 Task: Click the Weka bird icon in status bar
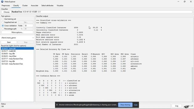[x=187, y=106]
